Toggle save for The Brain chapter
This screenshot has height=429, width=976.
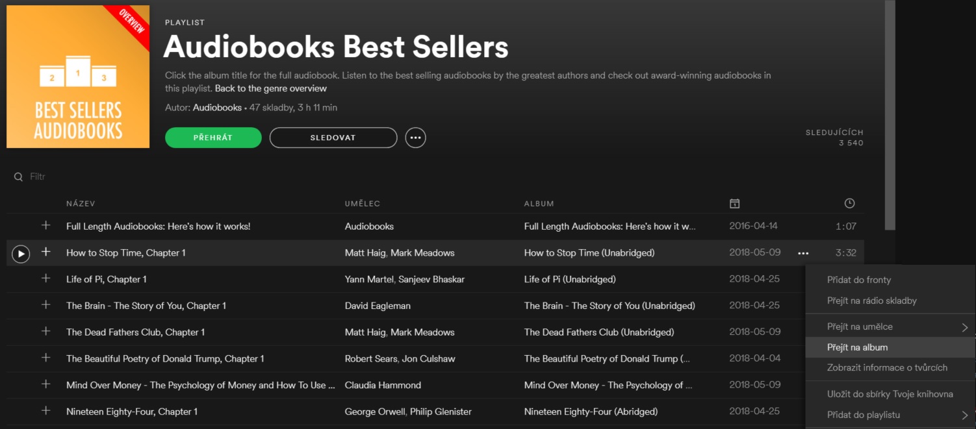coord(45,305)
